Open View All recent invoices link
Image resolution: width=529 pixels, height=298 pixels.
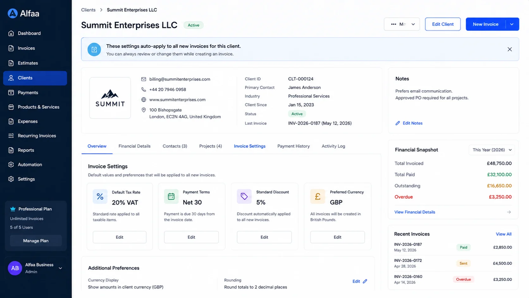pyautogui.click(x=504, y=234)
